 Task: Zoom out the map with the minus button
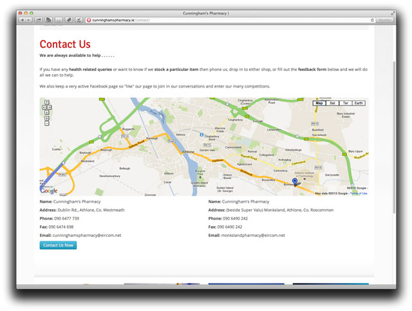pyautogui.click(x=47, y=123)
